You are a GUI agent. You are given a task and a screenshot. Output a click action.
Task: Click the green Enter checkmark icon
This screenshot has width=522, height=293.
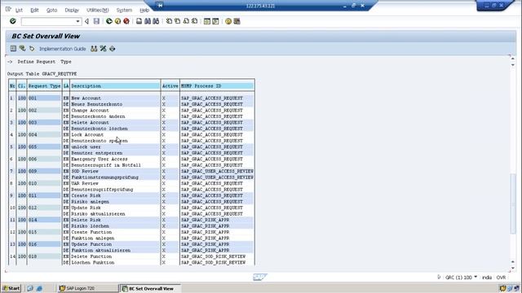click(13, 21)
